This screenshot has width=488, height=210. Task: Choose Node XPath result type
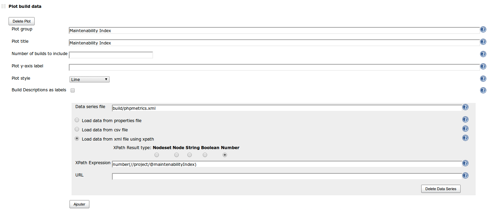[177, 155]
